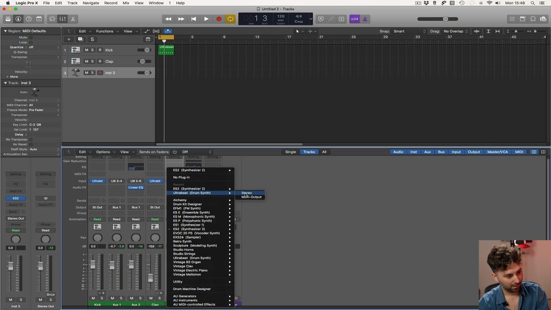The image size is (551, 310).
Task: Go to beginning transport button
Action: point(193,19)
